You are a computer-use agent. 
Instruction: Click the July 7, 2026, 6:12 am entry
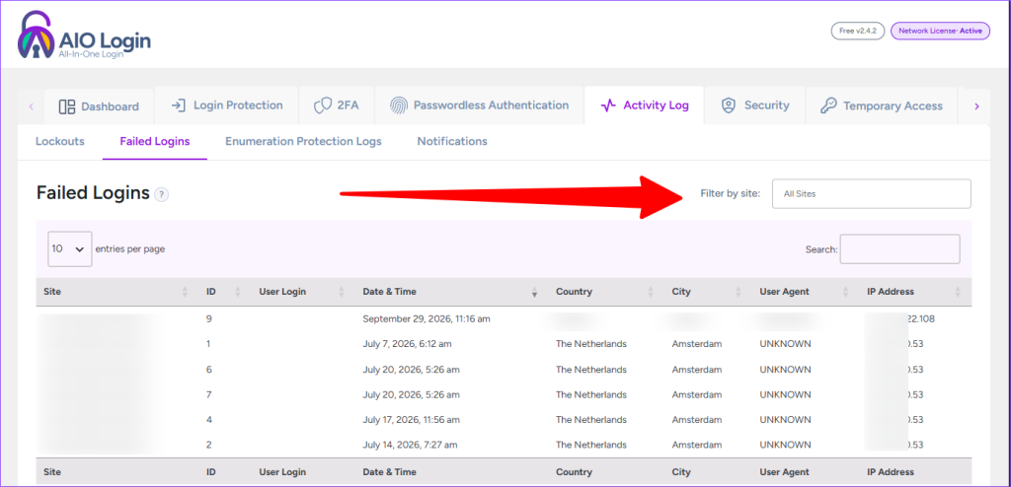(x=407, y=344)
